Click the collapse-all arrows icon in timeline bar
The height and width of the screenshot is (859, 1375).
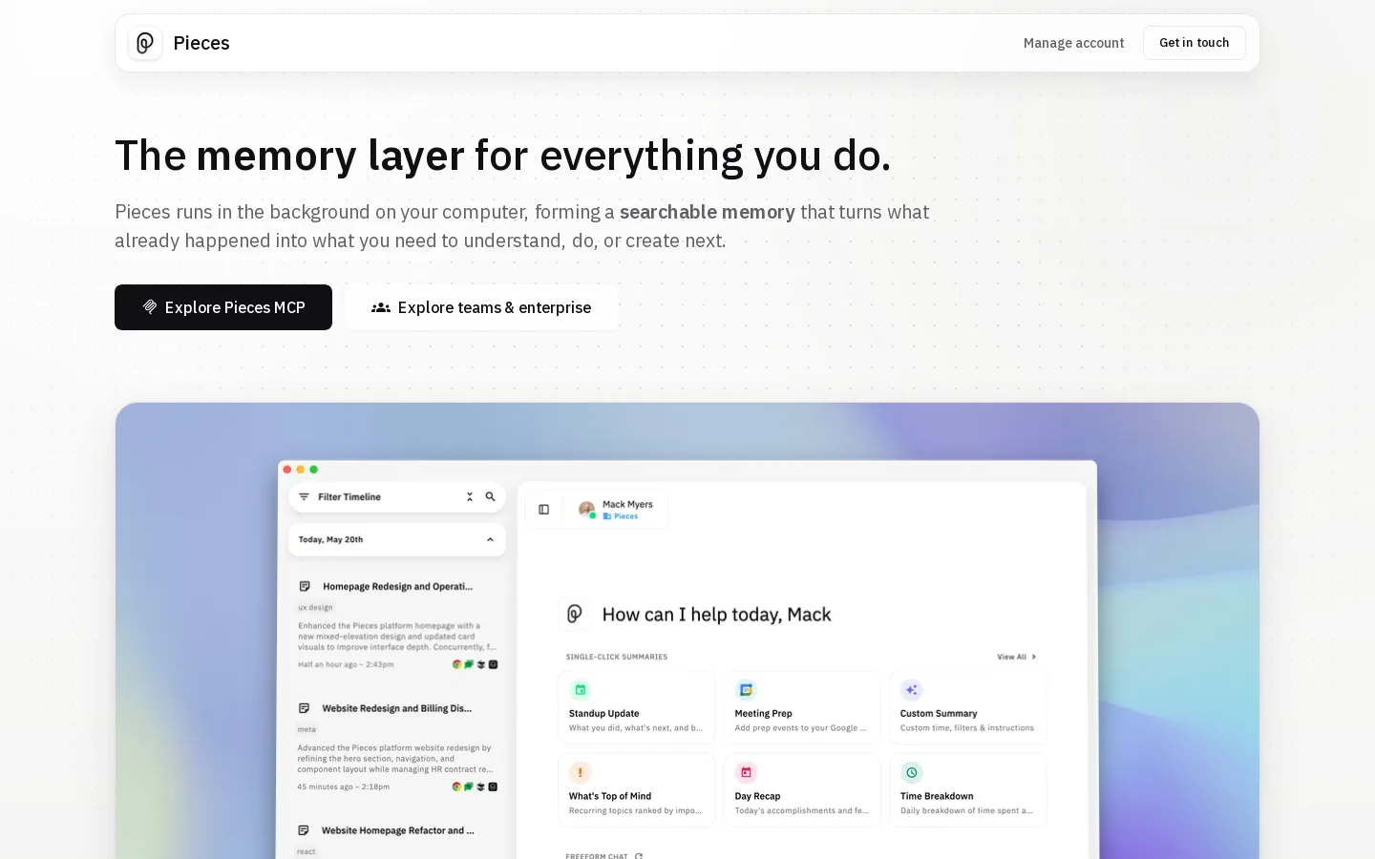(470, 497)
